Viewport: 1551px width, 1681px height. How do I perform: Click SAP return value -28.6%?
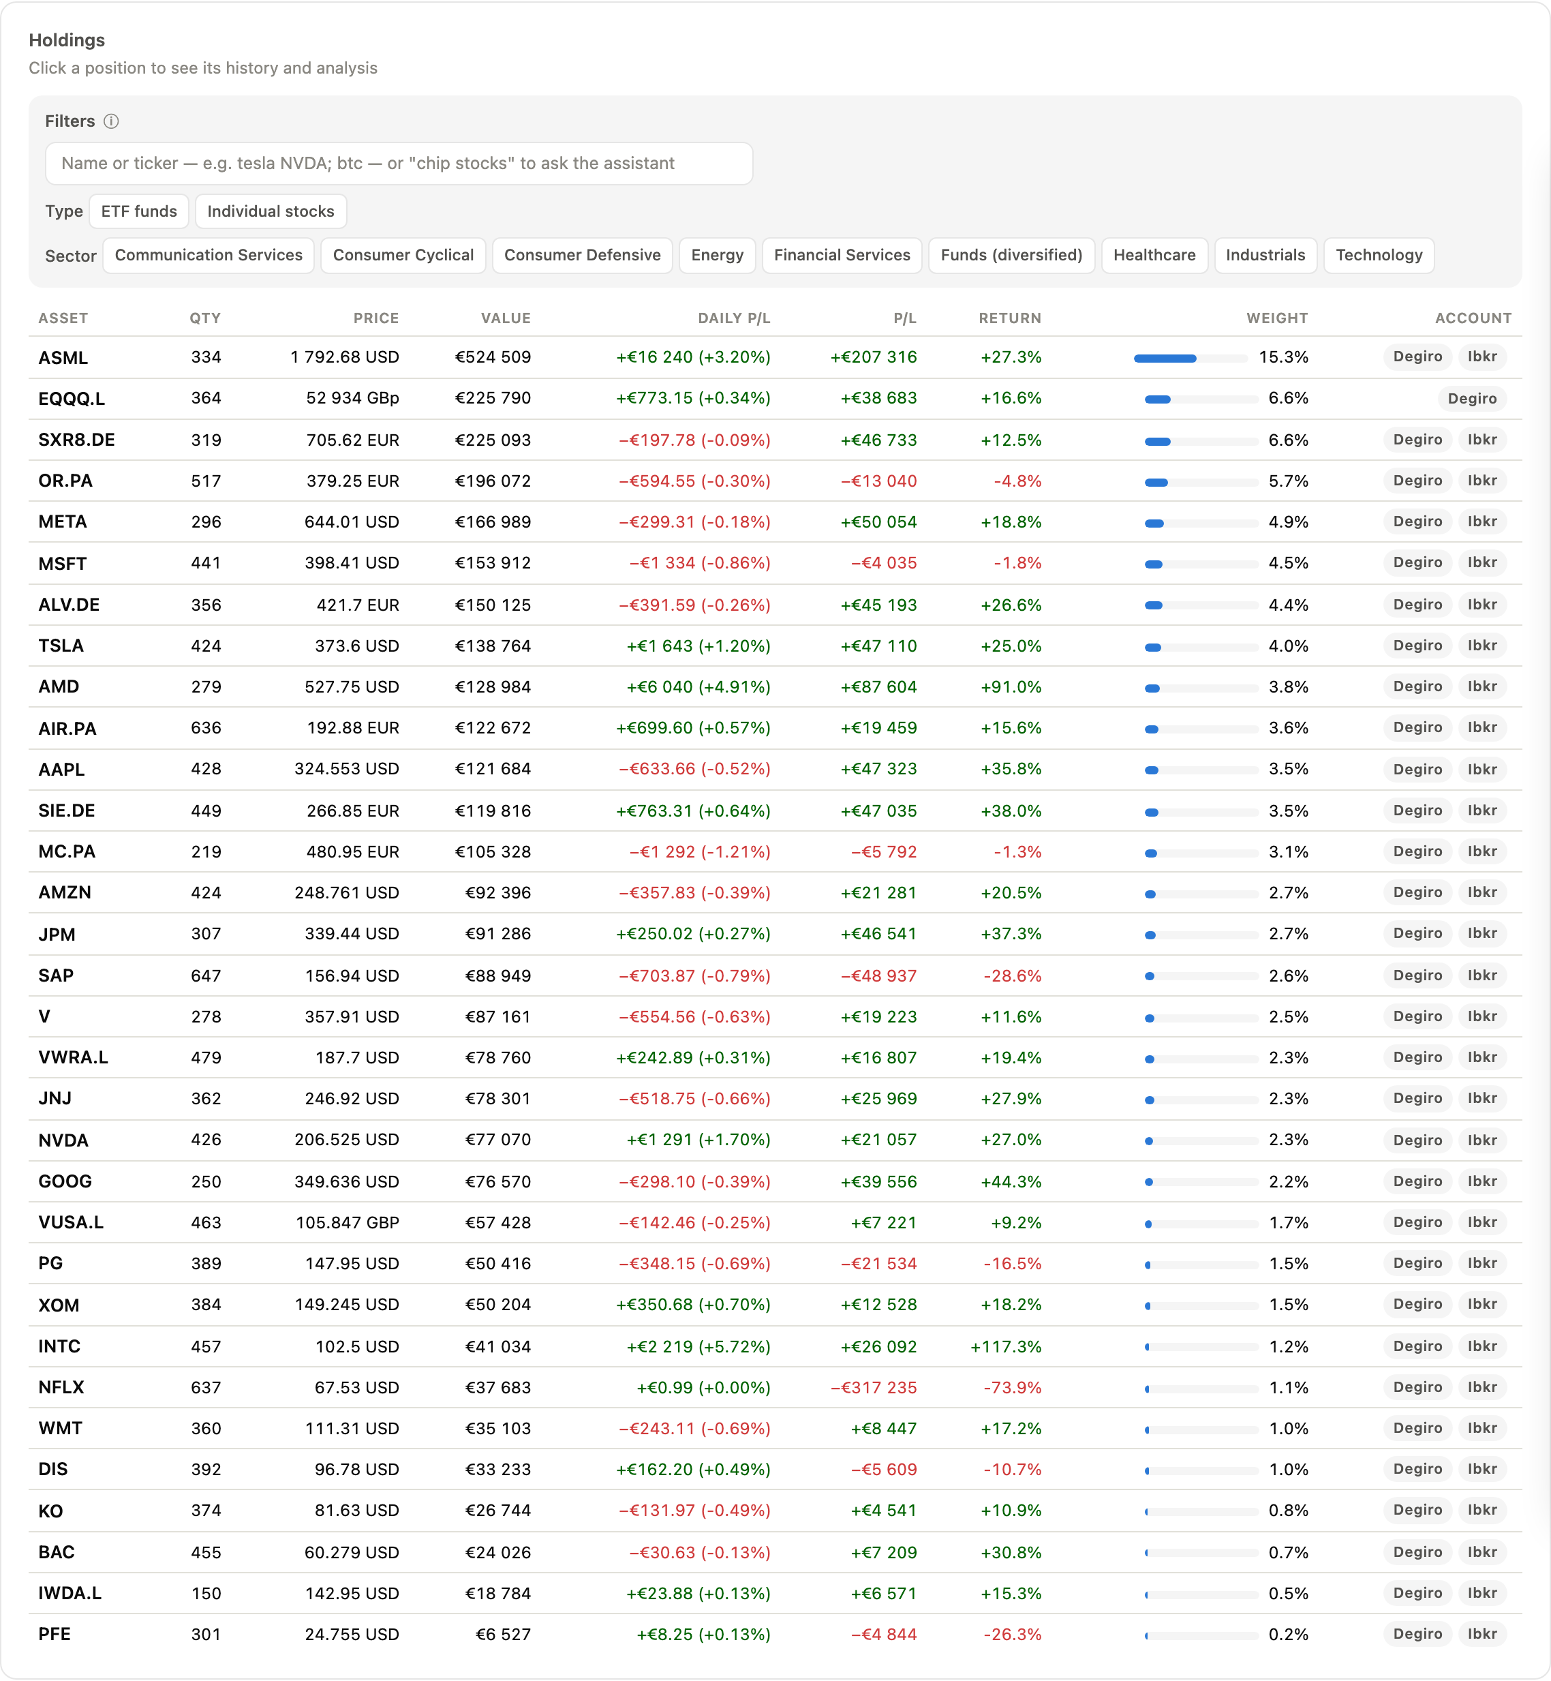pos(1012,975)
